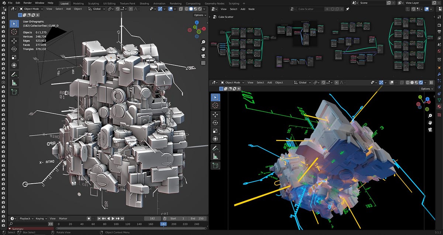Toggle camera view in left viewport

(203, 56)
